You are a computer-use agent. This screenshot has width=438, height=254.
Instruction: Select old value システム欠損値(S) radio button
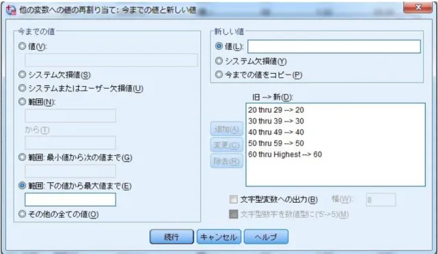point(22,74)
